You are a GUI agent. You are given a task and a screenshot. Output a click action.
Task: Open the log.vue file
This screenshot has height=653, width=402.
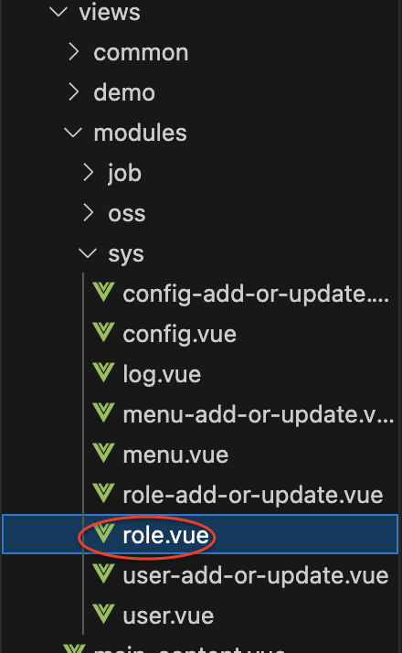pos(162,374)
